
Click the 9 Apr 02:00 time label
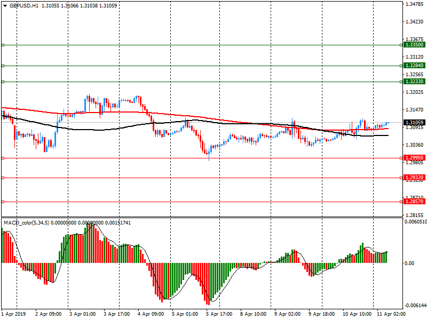click(286, 315)
